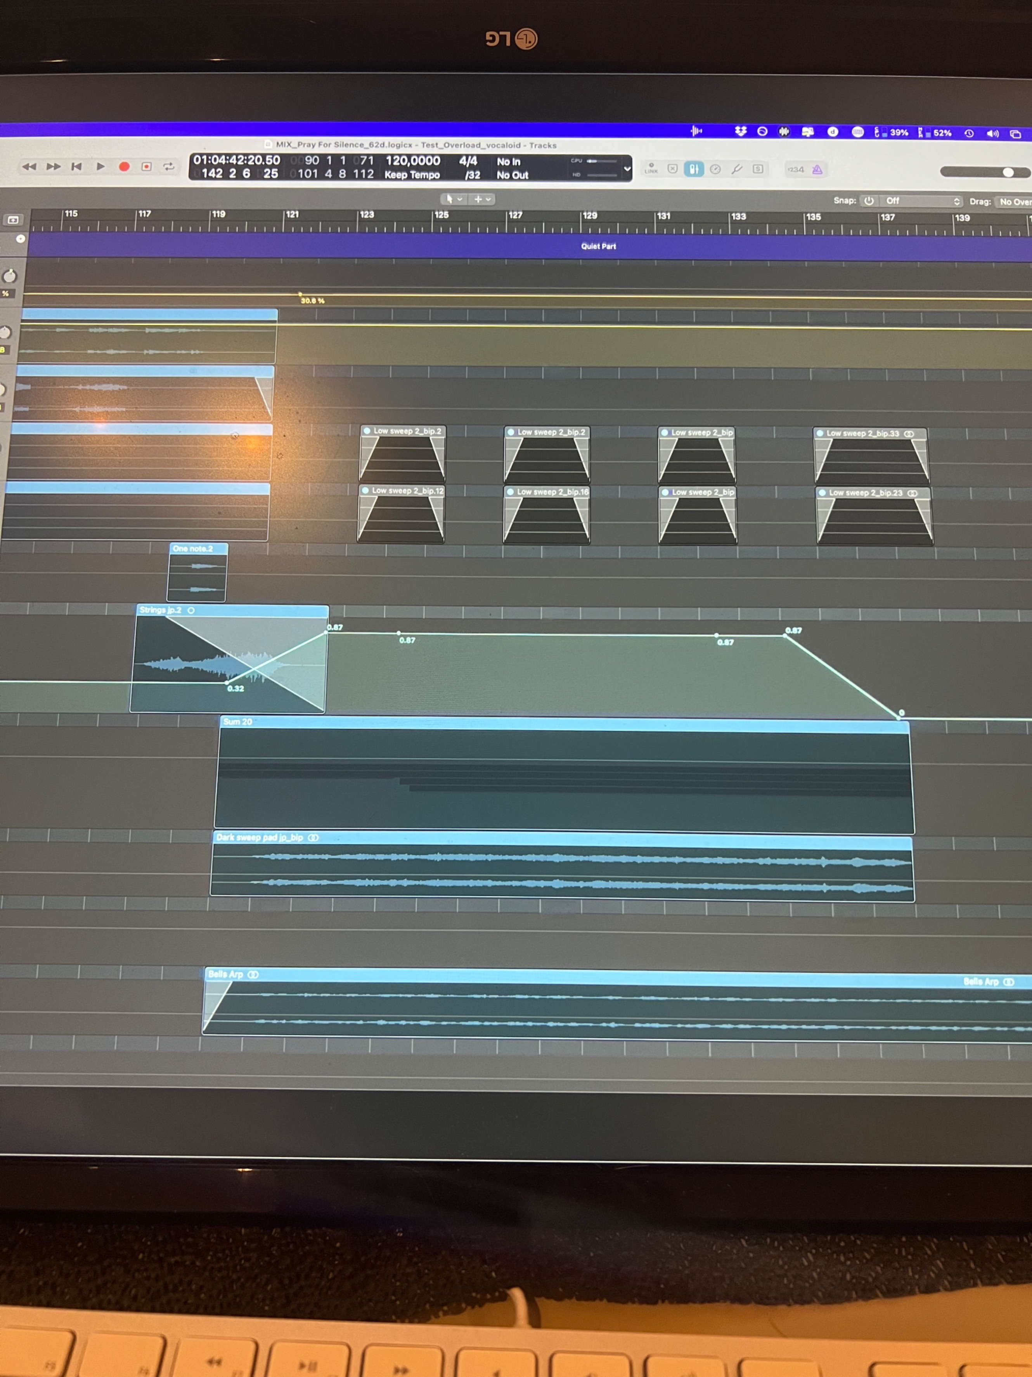
Task: Click the loop icon on 'Low sweep 2_bip.23'
Action: [x=913, y=493]
